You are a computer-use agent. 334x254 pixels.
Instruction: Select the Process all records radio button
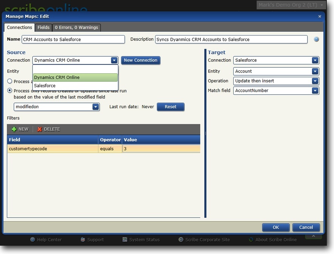pos(9,81)
